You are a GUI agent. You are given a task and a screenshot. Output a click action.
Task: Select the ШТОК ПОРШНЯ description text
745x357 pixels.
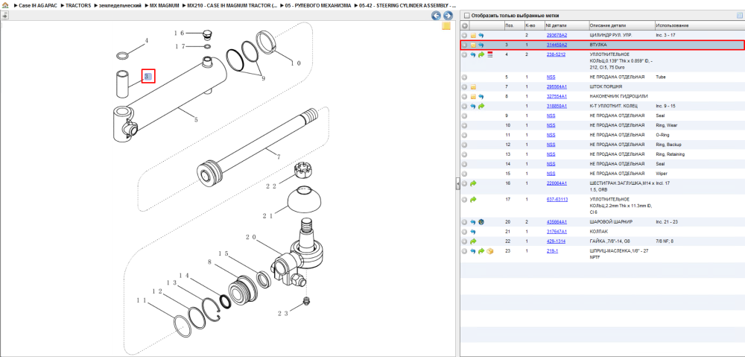click(606, 87)
